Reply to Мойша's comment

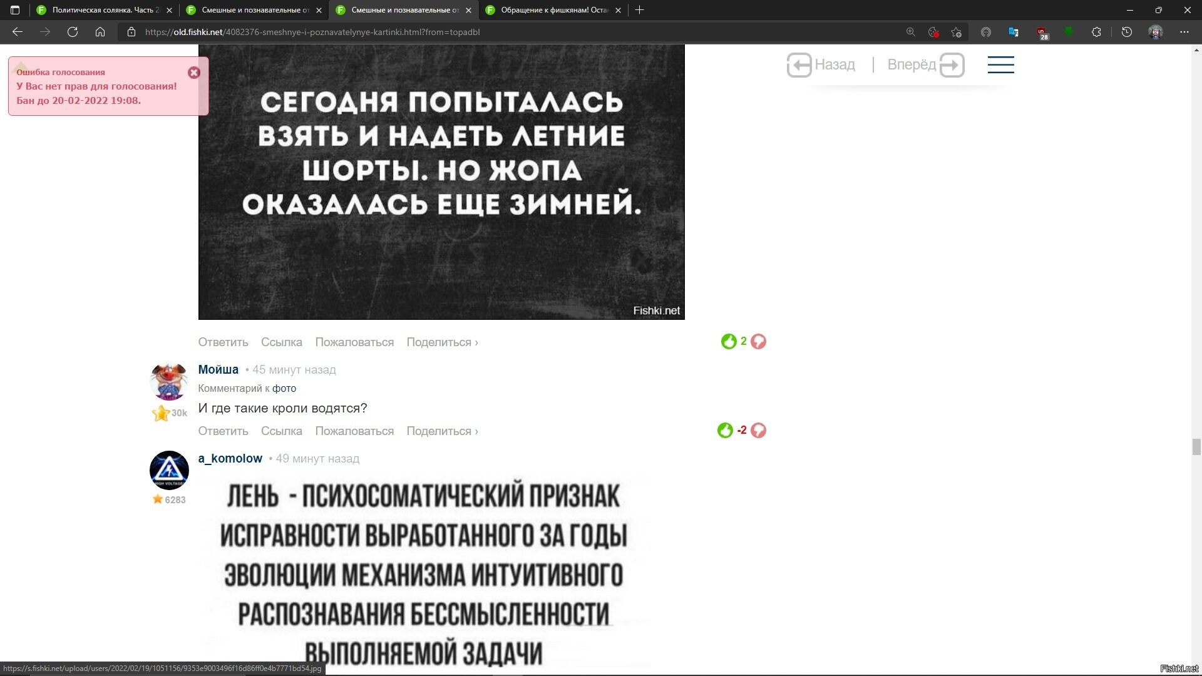click(223, 431)
